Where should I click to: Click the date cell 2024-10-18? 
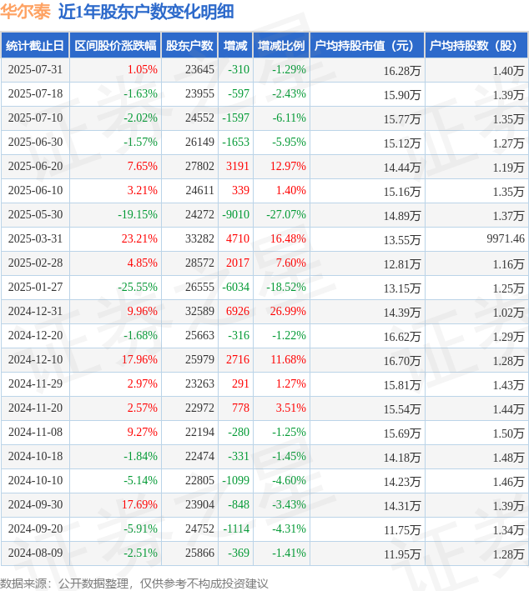coord(35,456)
